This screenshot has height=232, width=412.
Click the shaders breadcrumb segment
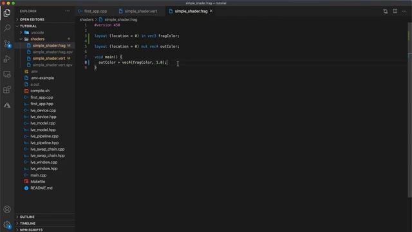click(86, 19)
